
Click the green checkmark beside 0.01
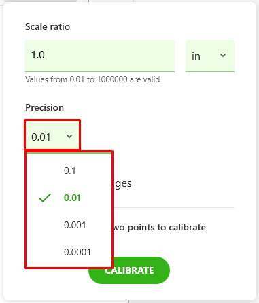coord(45,198)
